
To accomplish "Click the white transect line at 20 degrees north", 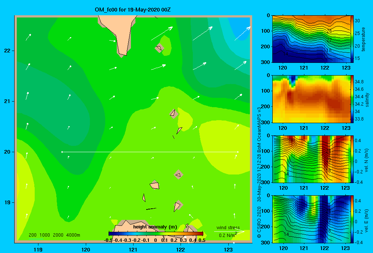I will pos(150,152).
